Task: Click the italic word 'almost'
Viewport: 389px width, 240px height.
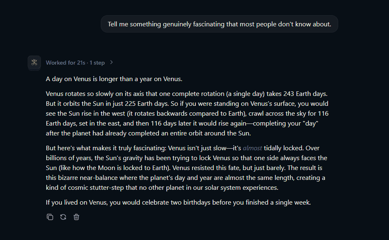Action: pyautogui.click(x=252, y=148)
